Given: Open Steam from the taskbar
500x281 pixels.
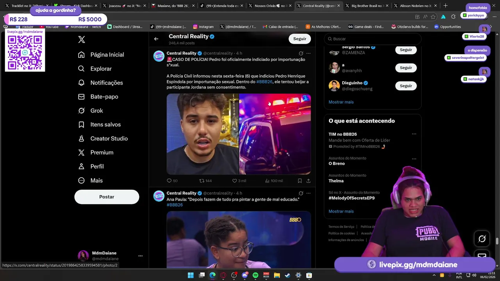Looking at the screenshot, I should [287, 275].
